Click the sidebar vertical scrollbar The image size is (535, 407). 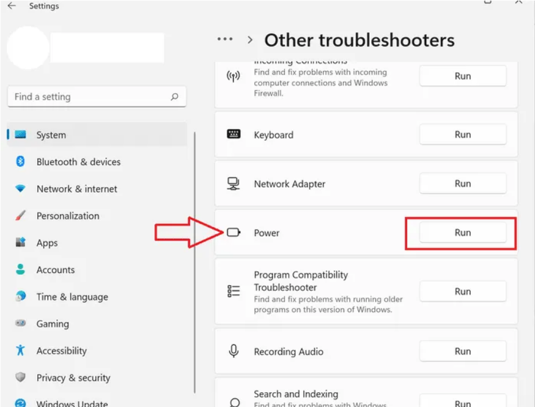(194, 263)
